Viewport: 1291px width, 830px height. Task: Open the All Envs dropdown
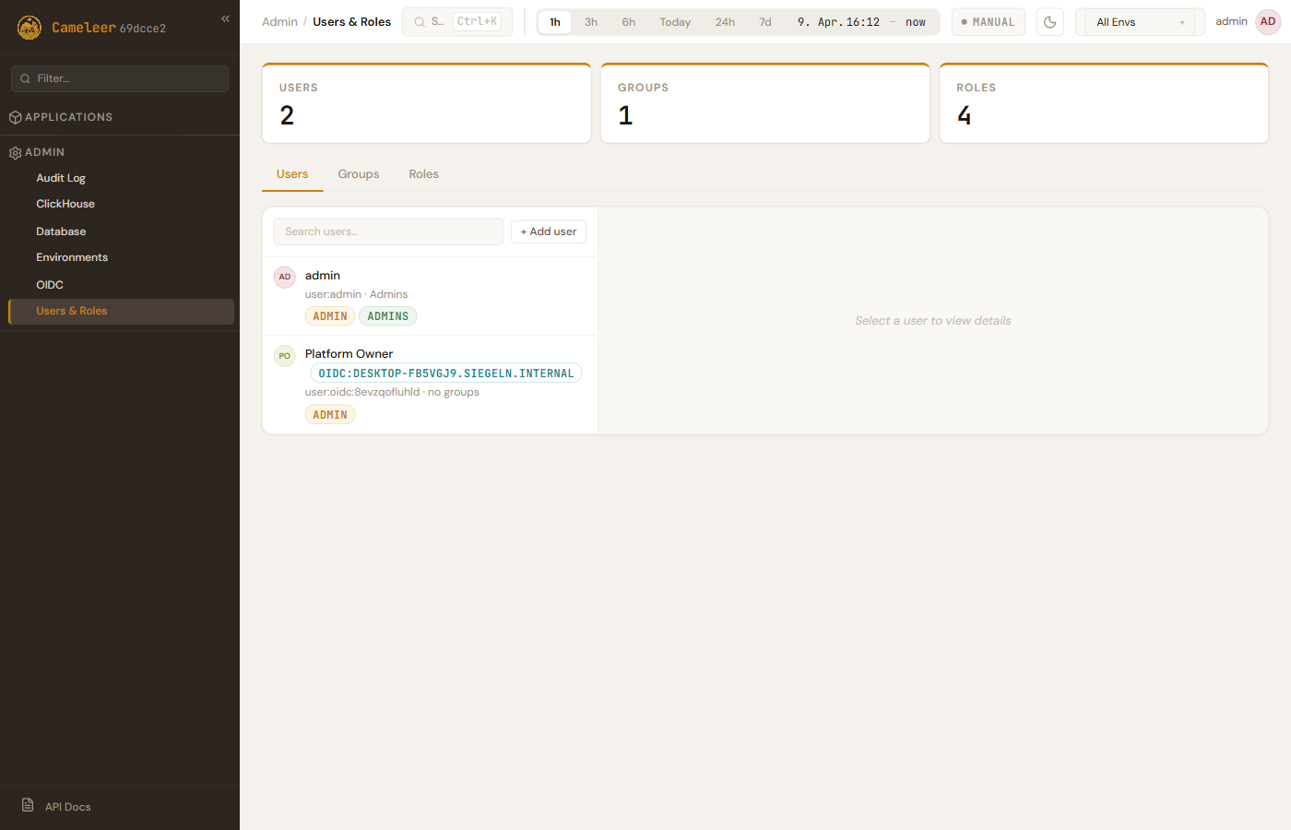click(1139, 22)
